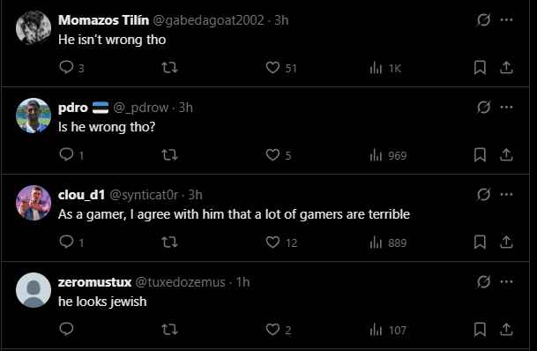
Task: Repost the Momazos Tilín reply
Action: click(x=169, y=67)
